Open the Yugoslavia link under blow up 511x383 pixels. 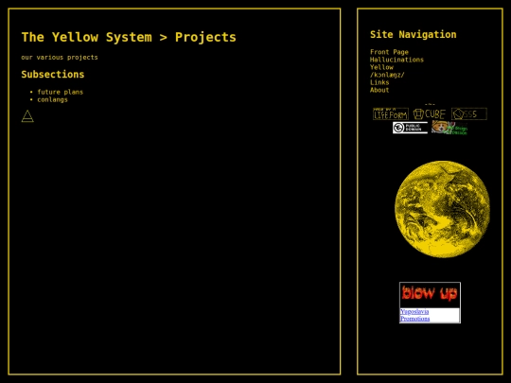(x=414, y=312)
